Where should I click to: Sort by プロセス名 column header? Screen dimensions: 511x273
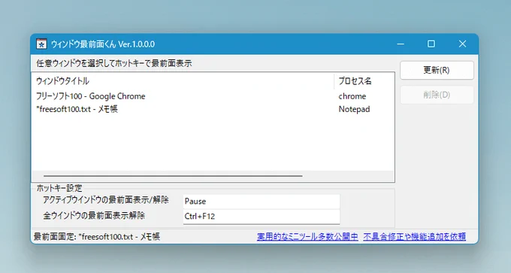point(364,81)
